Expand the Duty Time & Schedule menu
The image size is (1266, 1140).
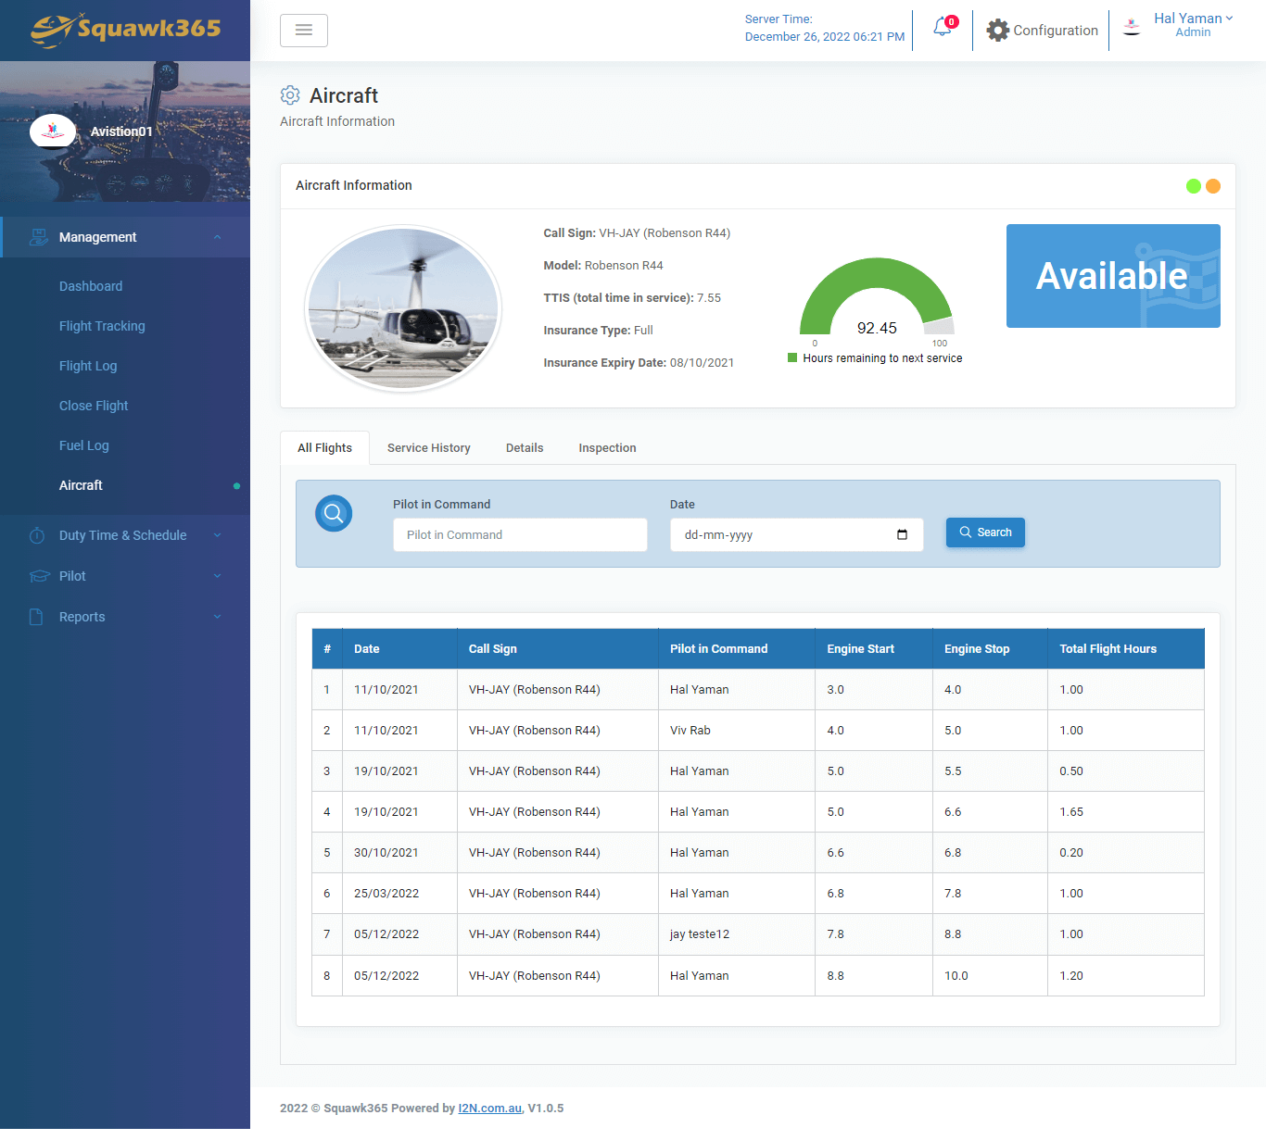(x=217, y=535)
